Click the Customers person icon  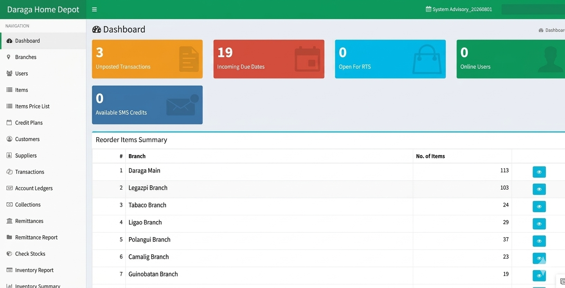click(x=9, y=139)
